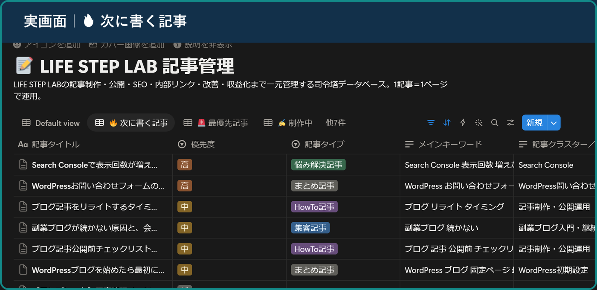Open 副業ブログが続かない原因と article title
This screenshot has width=597, height=290.
point(95,228)
